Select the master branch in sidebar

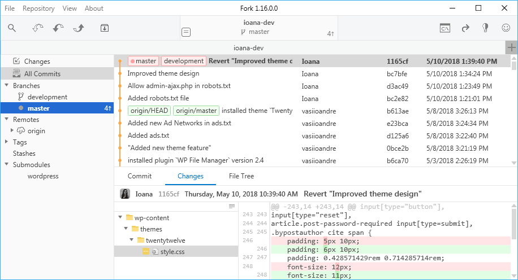[57, 108]
